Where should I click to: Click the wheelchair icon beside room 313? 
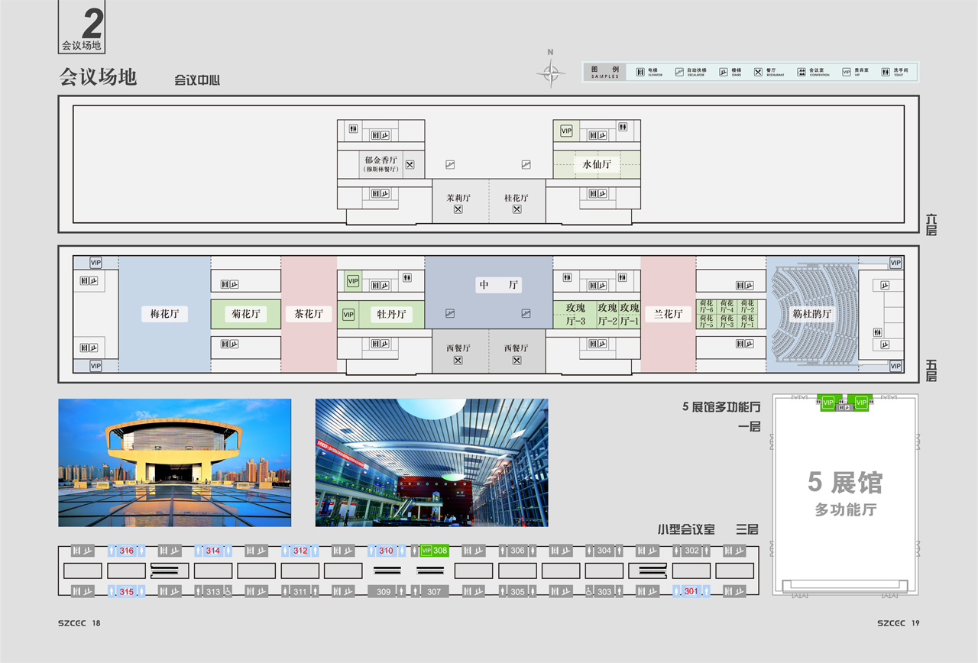tap(227, 591)
